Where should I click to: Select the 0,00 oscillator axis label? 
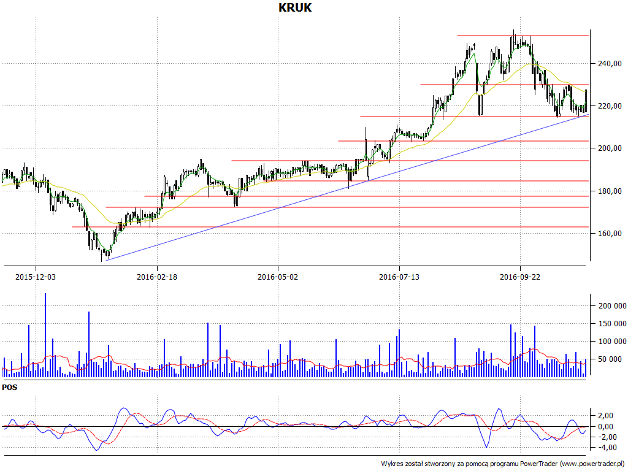coord(604,427)
